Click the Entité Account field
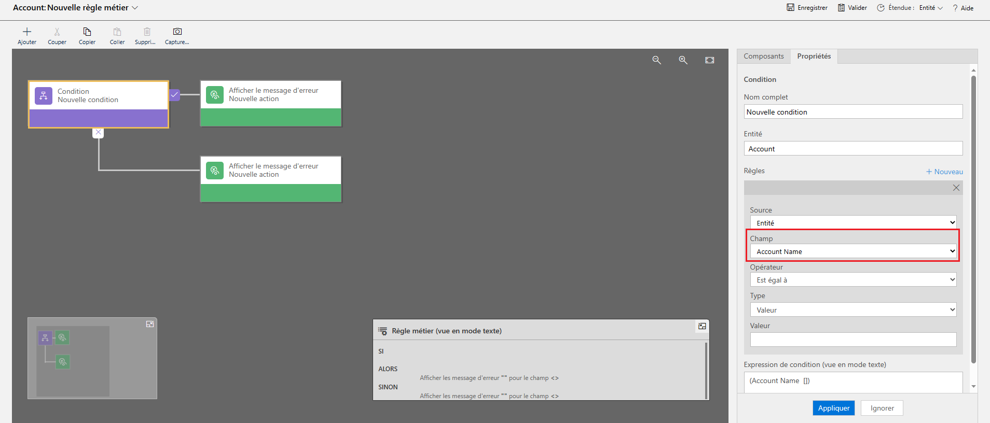Screen dimensions: 990x423 click(853, 148)
